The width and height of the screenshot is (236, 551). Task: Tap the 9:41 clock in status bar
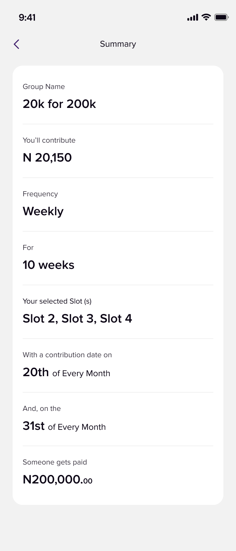27,17
